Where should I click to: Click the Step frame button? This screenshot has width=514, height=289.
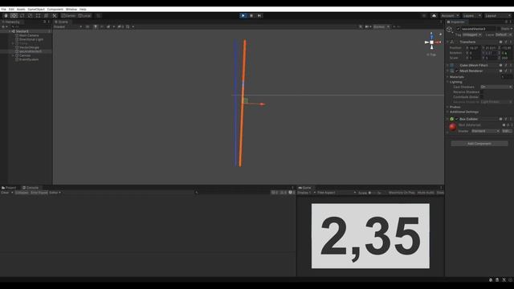259,16
